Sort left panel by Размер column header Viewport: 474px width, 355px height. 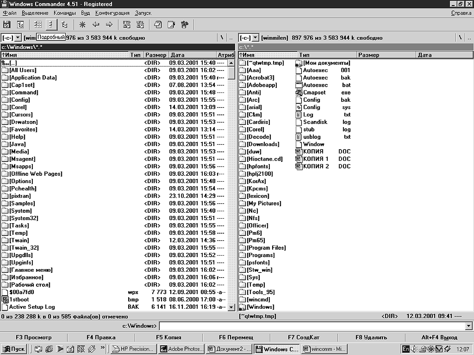[156, 55]
